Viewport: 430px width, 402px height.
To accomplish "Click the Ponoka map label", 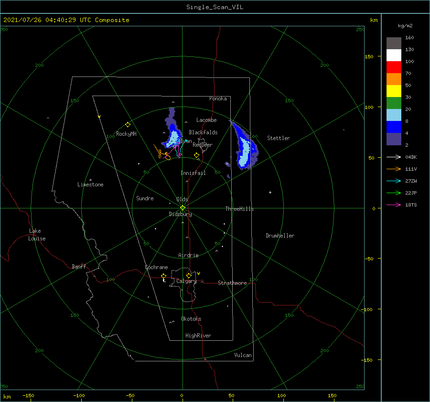I will tap(218, 98).
